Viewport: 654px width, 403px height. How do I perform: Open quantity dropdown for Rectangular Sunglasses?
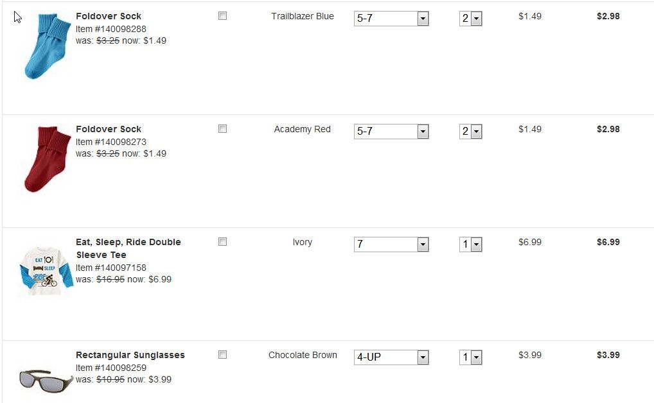point(471,357)
